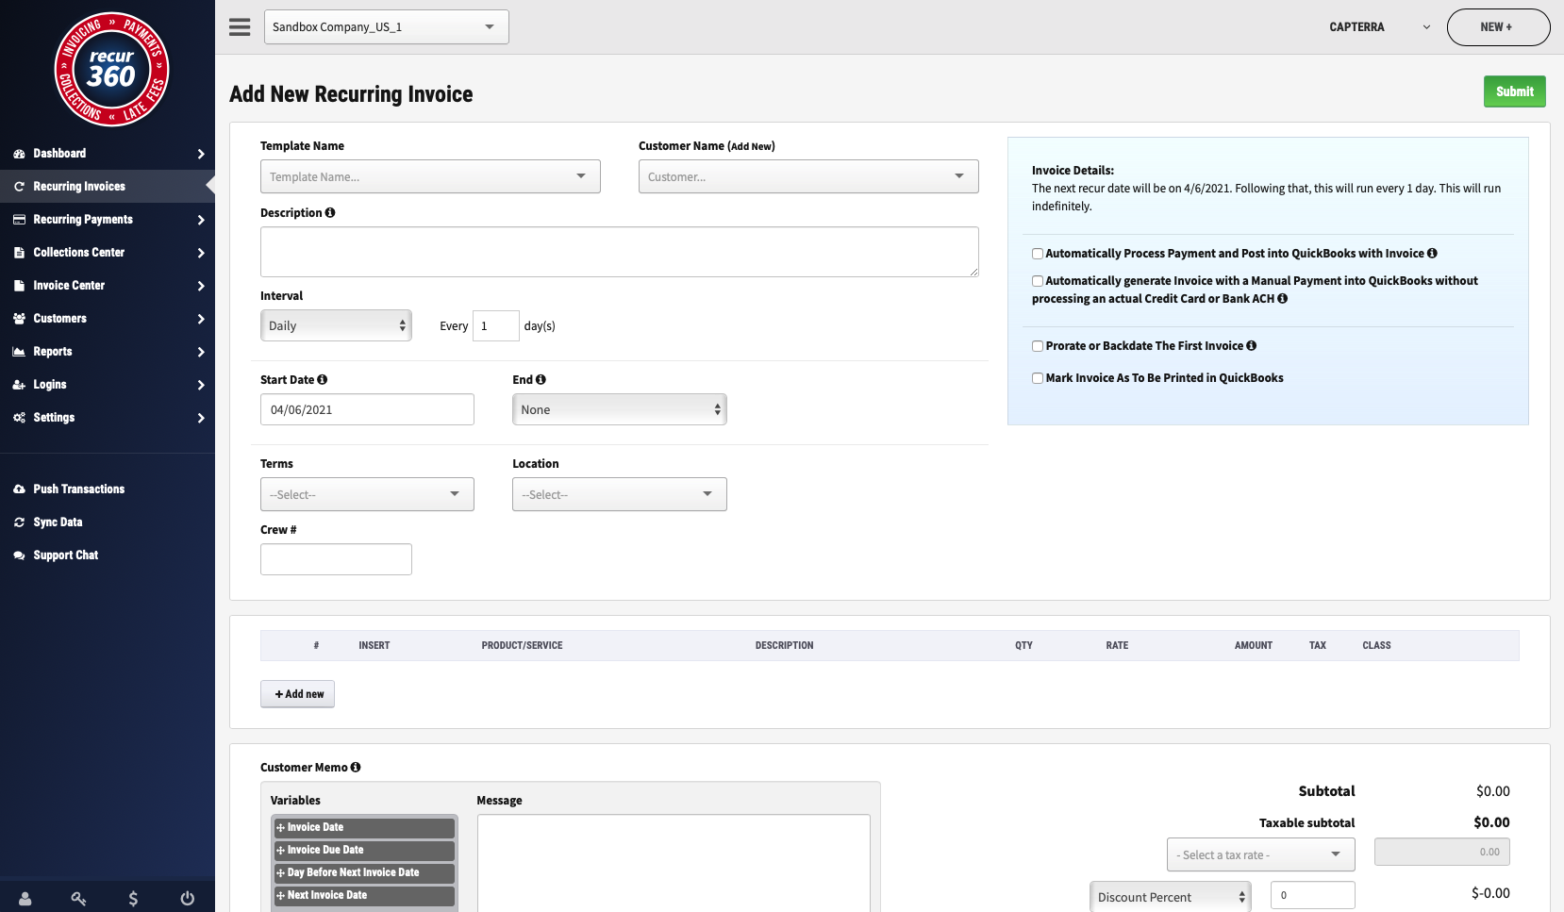Enable Automatically Process Payment and Post into QuickBooks

click(1037, 253)
